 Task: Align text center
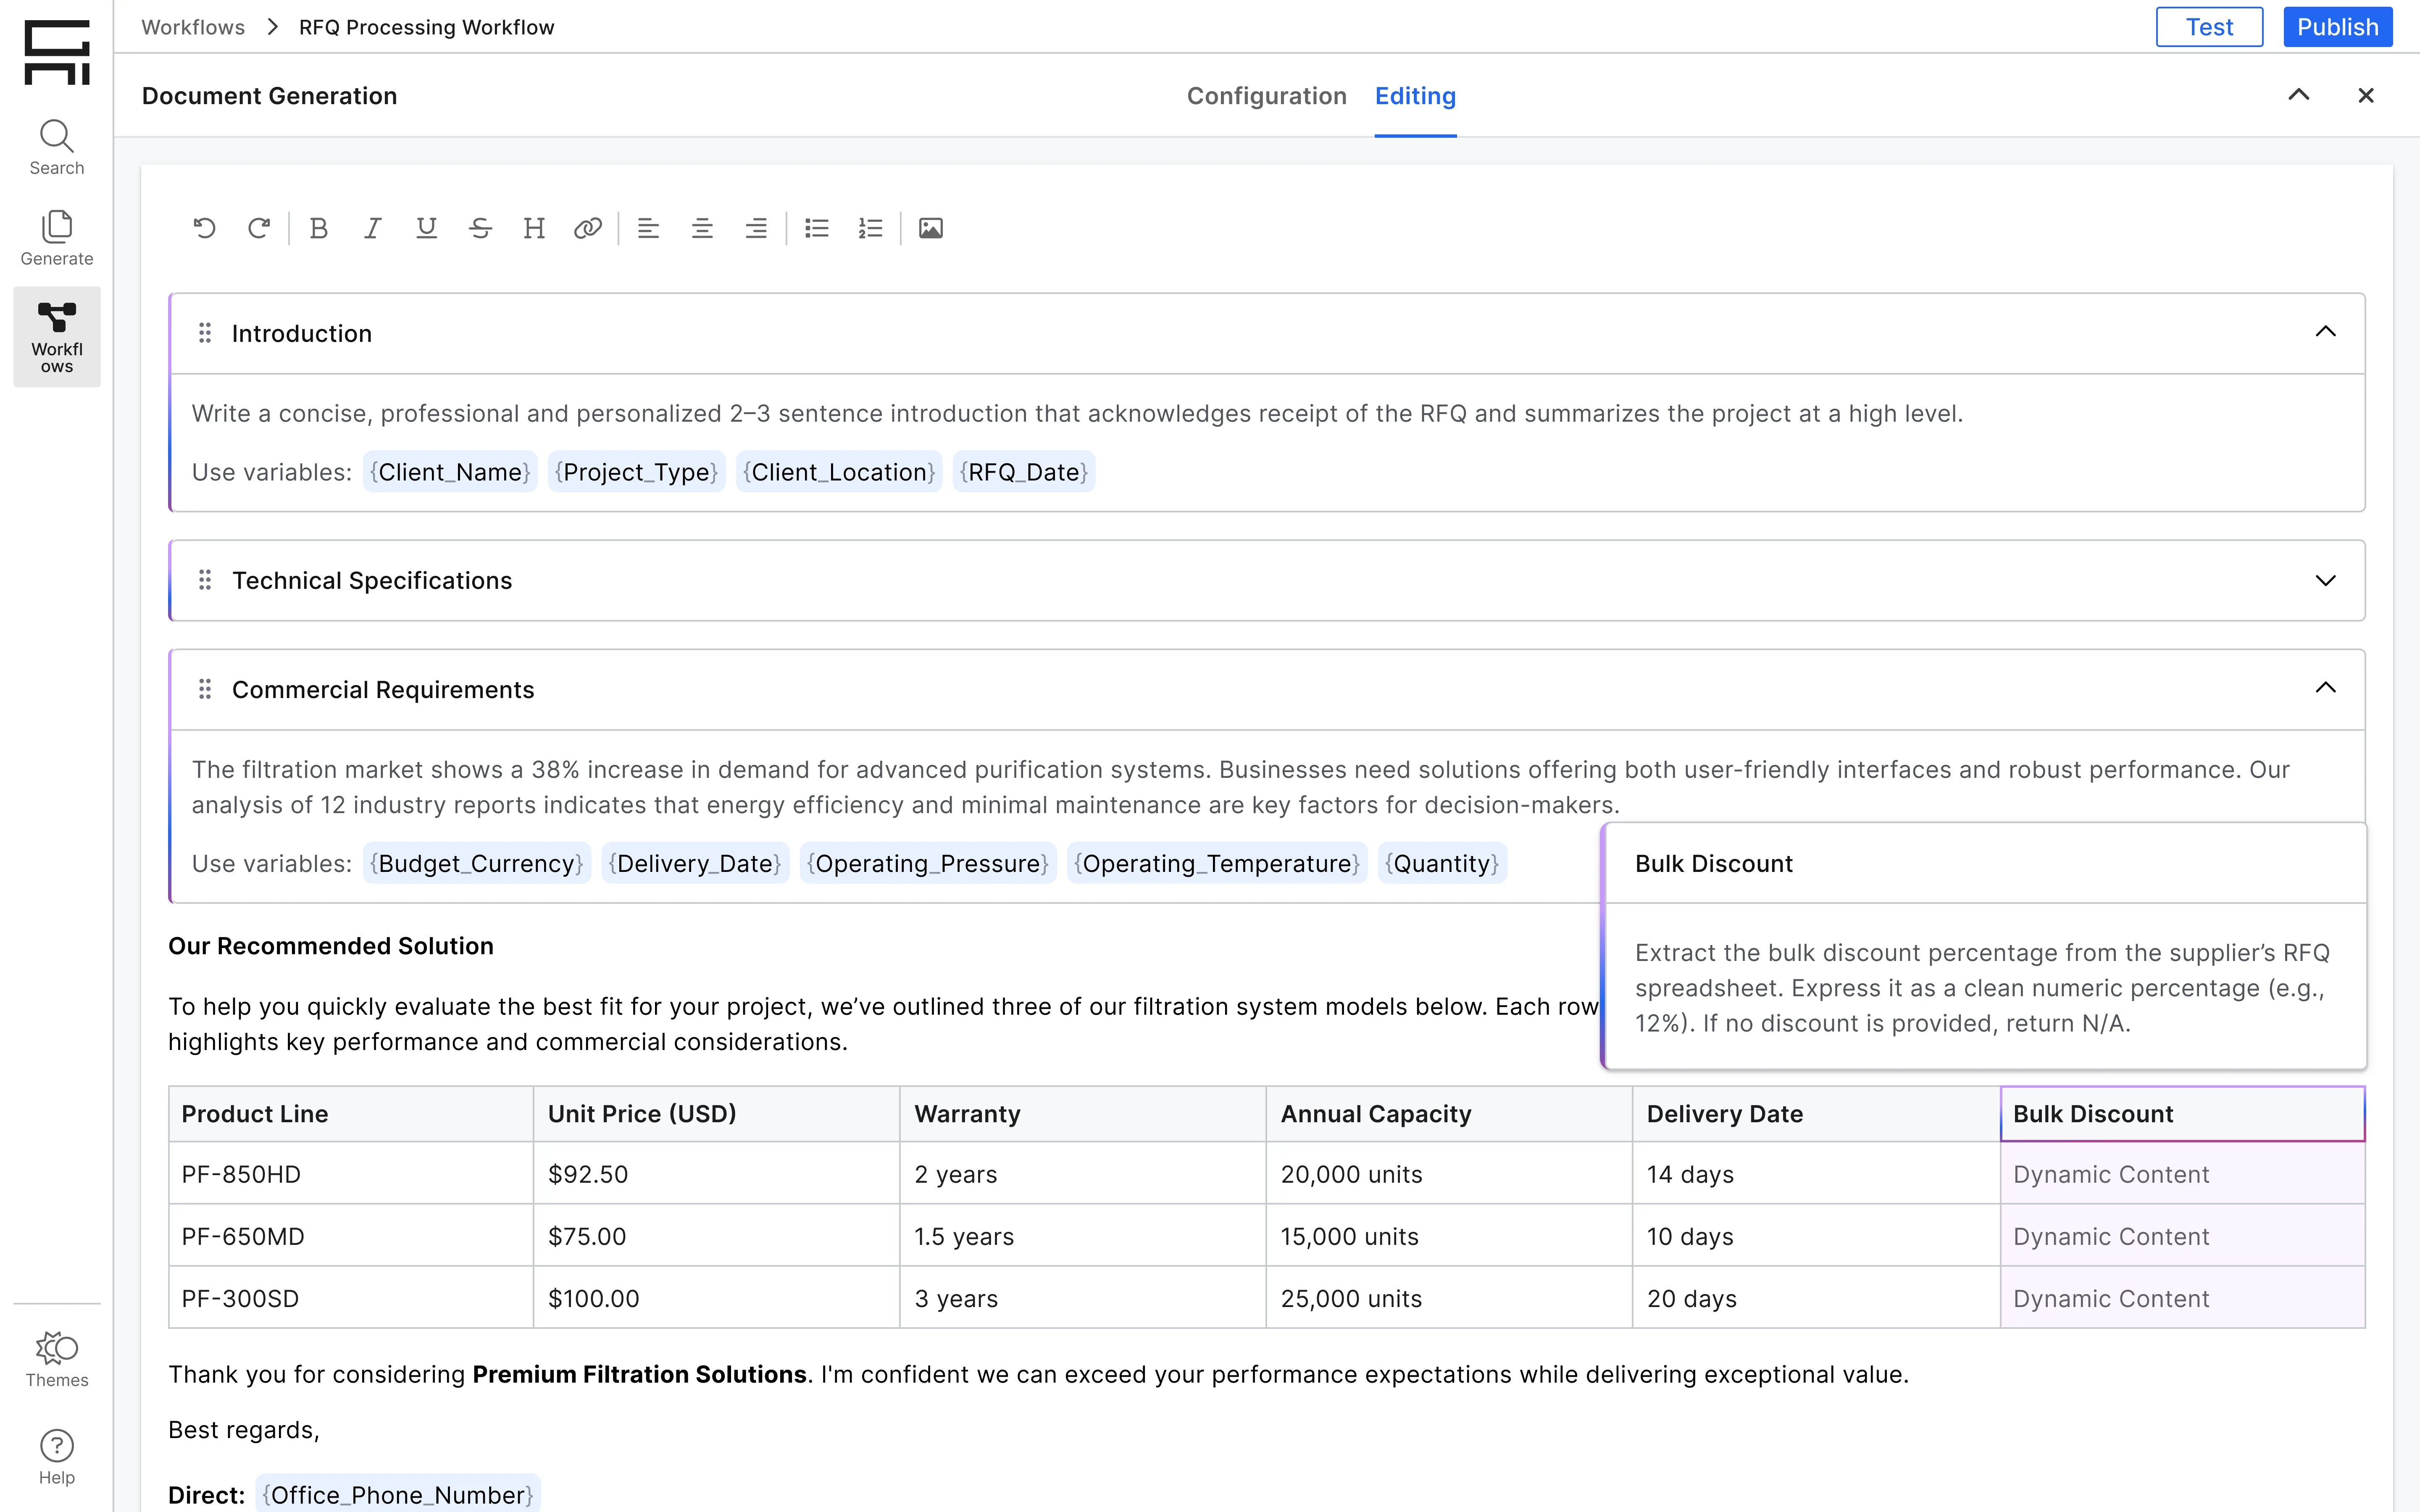coord(702,229)
